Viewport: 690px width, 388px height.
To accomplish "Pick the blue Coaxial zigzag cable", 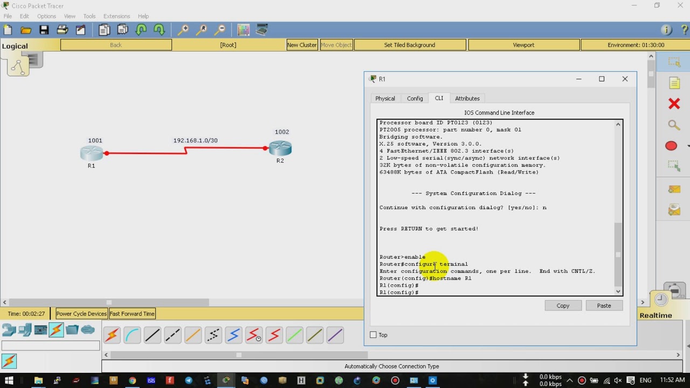I will pyautogui.click(x=233, y=335).
